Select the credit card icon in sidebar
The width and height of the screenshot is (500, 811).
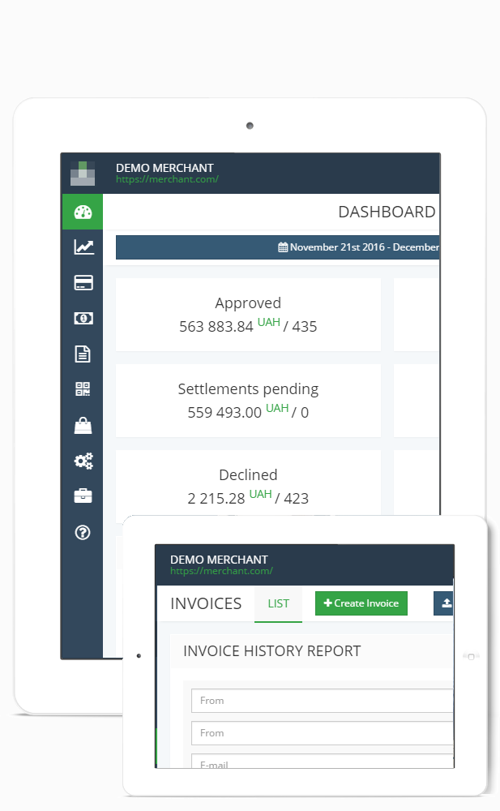(x=83, y=283)
